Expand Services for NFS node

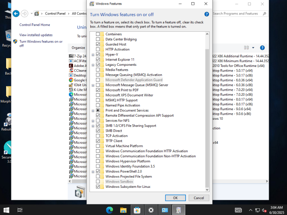[93, 121]
